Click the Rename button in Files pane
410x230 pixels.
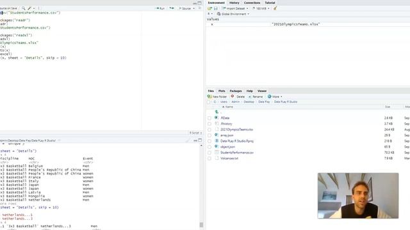pos(255,96)
